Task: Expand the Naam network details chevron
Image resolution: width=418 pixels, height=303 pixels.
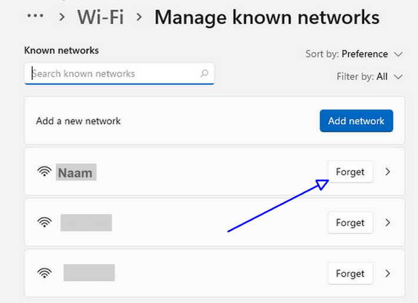Action: click(x=387, y=172)
